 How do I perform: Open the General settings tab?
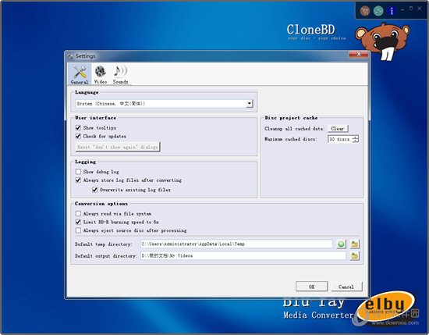point(80,74)
